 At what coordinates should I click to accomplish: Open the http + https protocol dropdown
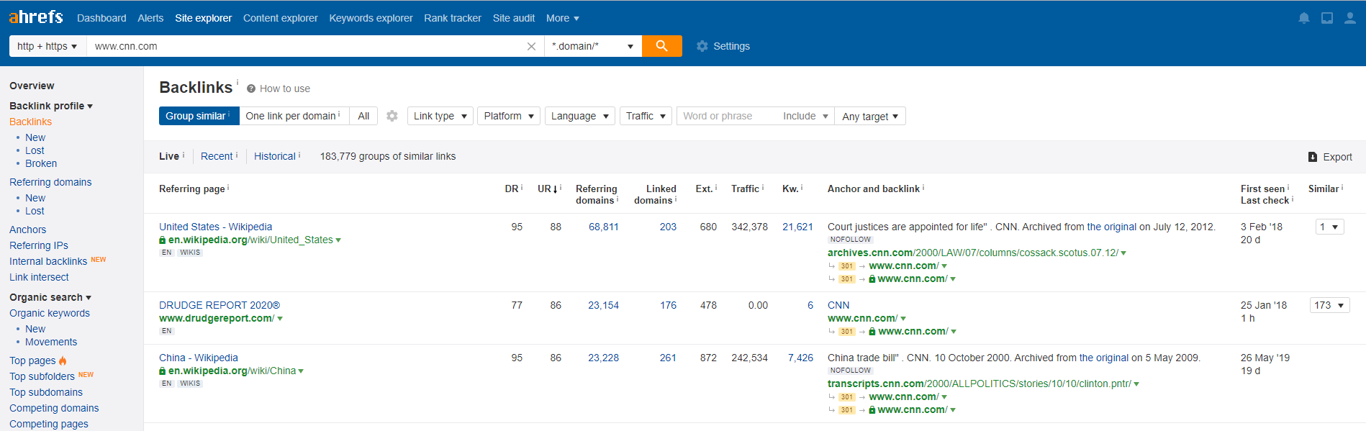(48, 46)
